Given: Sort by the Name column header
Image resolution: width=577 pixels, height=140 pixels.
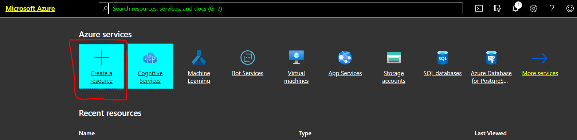Looking at the screenshot, I should [x=87, y=133].
